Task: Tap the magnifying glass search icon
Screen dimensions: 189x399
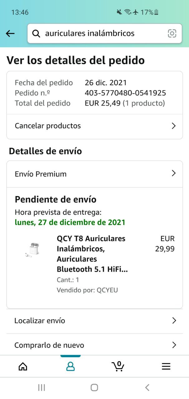Action: [36, 33]
